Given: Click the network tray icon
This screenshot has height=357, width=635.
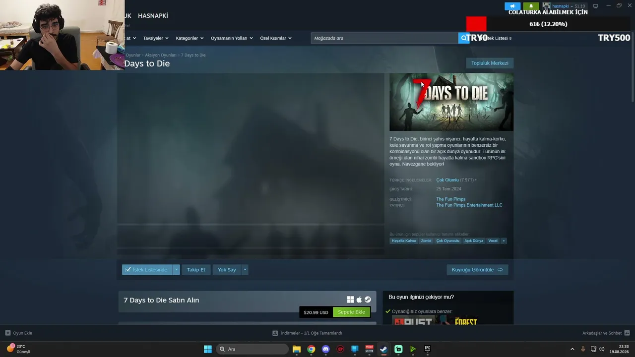Looking at the screenshot, I should coord(593,349).
